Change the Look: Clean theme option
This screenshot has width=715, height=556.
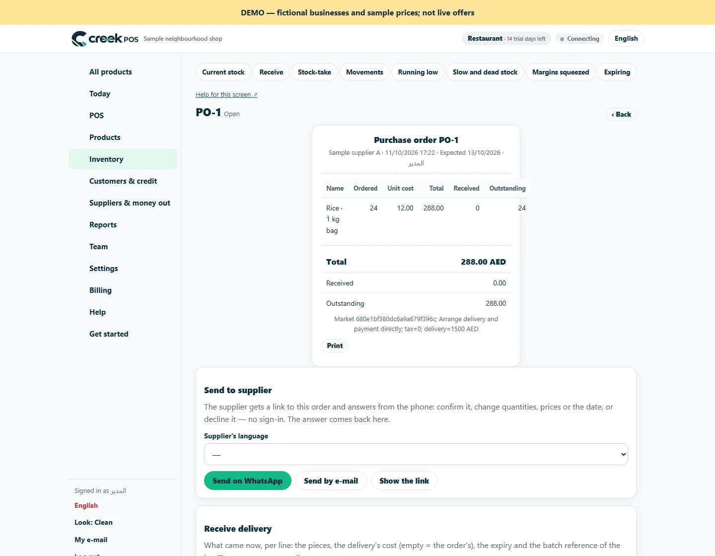point(93,522)
